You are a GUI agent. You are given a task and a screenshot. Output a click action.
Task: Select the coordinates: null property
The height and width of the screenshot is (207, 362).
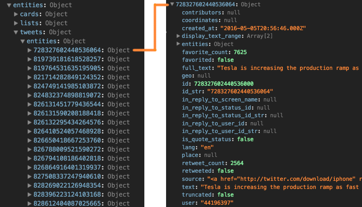coord(210,20)
